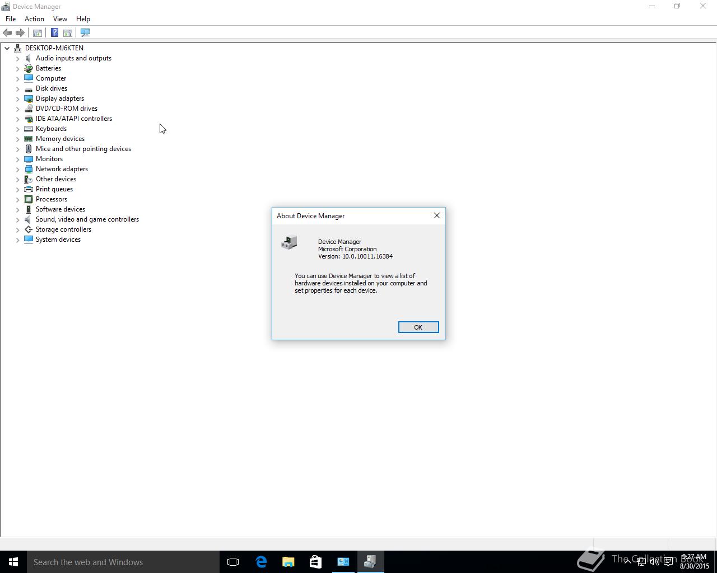Expand the IDE ATA/ATAPI controllers node
The image size is (717, 573).
[17, 119]
